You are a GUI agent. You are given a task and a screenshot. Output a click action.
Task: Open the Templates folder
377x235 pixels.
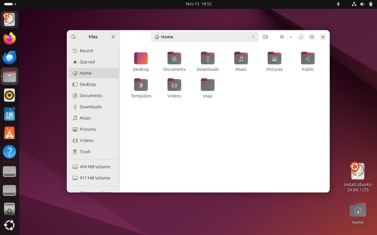point(141,84)
